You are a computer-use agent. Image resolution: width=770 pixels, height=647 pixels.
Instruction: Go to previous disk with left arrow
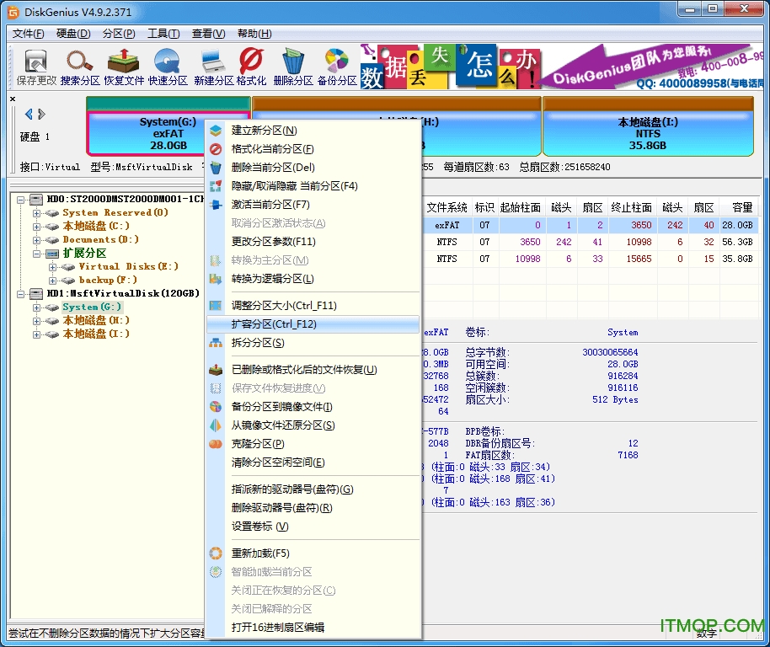pyautogui.click(x=29, y=115)
